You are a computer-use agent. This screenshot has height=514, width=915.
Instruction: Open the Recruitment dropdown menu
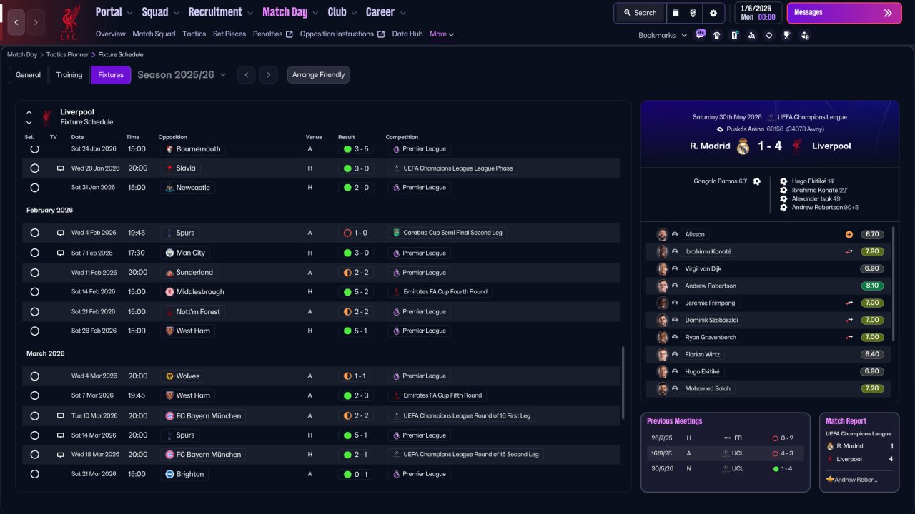[221, 12]
